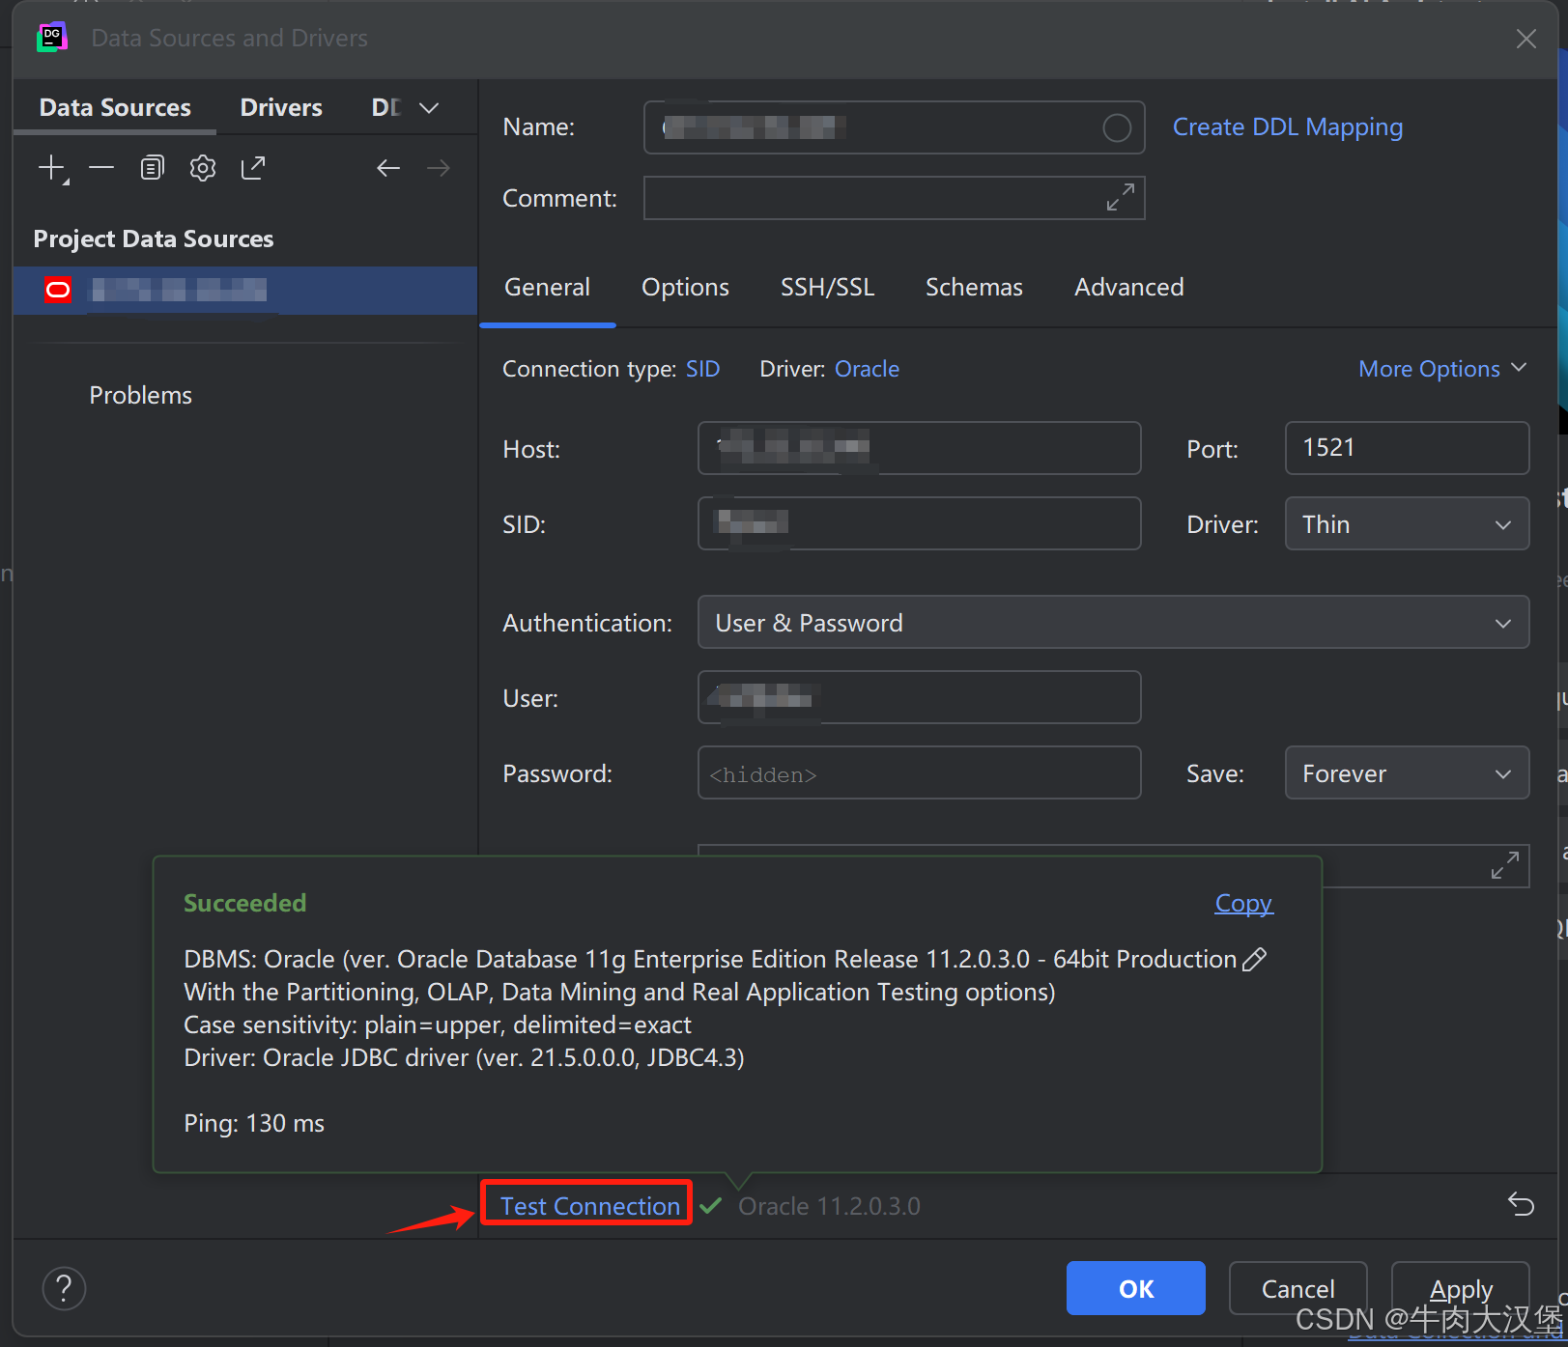Click Test Connection link
Screen dimensions: 1568x1347
[589, 1205]
